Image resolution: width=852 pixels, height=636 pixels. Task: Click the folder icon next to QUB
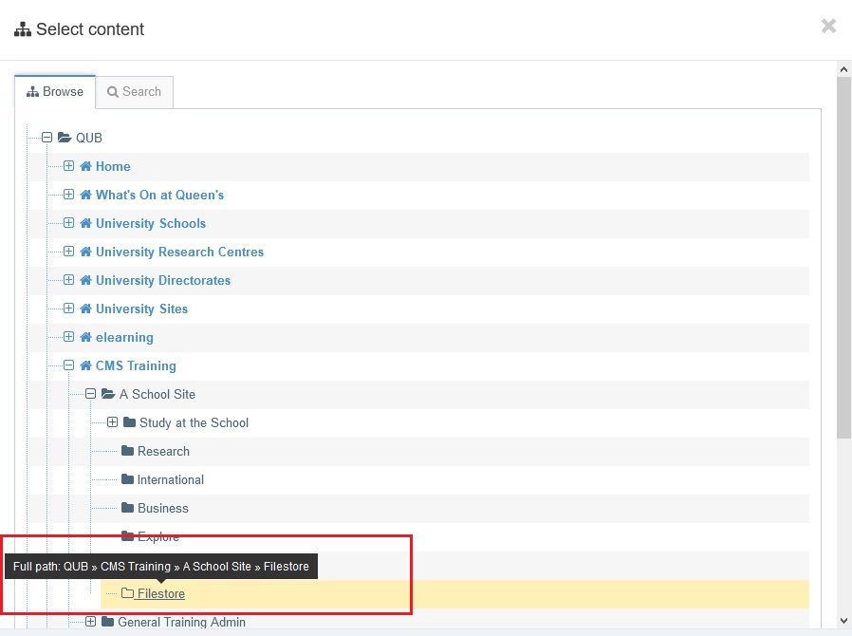click(x=64, y=138)
